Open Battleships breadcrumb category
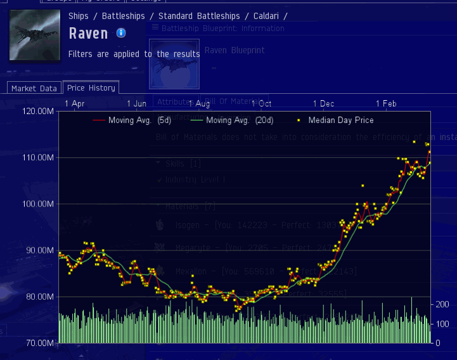457x360 pixels. (124, 16)
